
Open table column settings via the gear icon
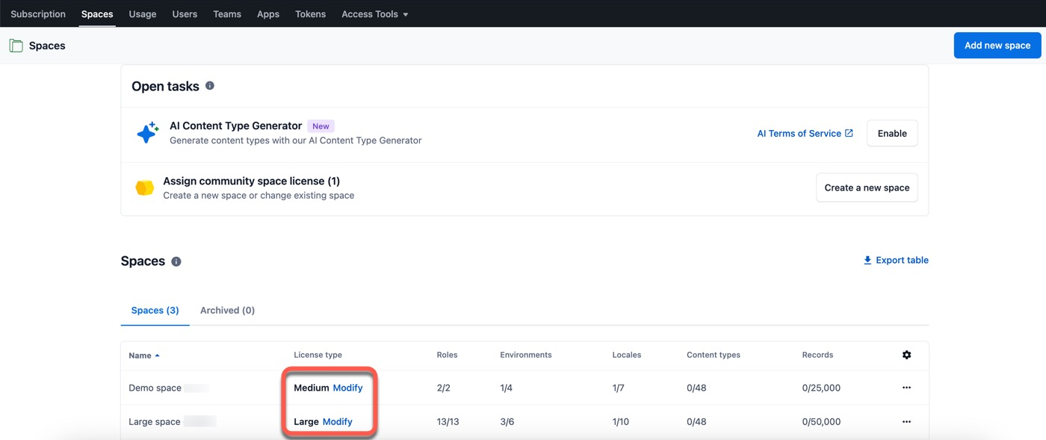tap(906, 355)
